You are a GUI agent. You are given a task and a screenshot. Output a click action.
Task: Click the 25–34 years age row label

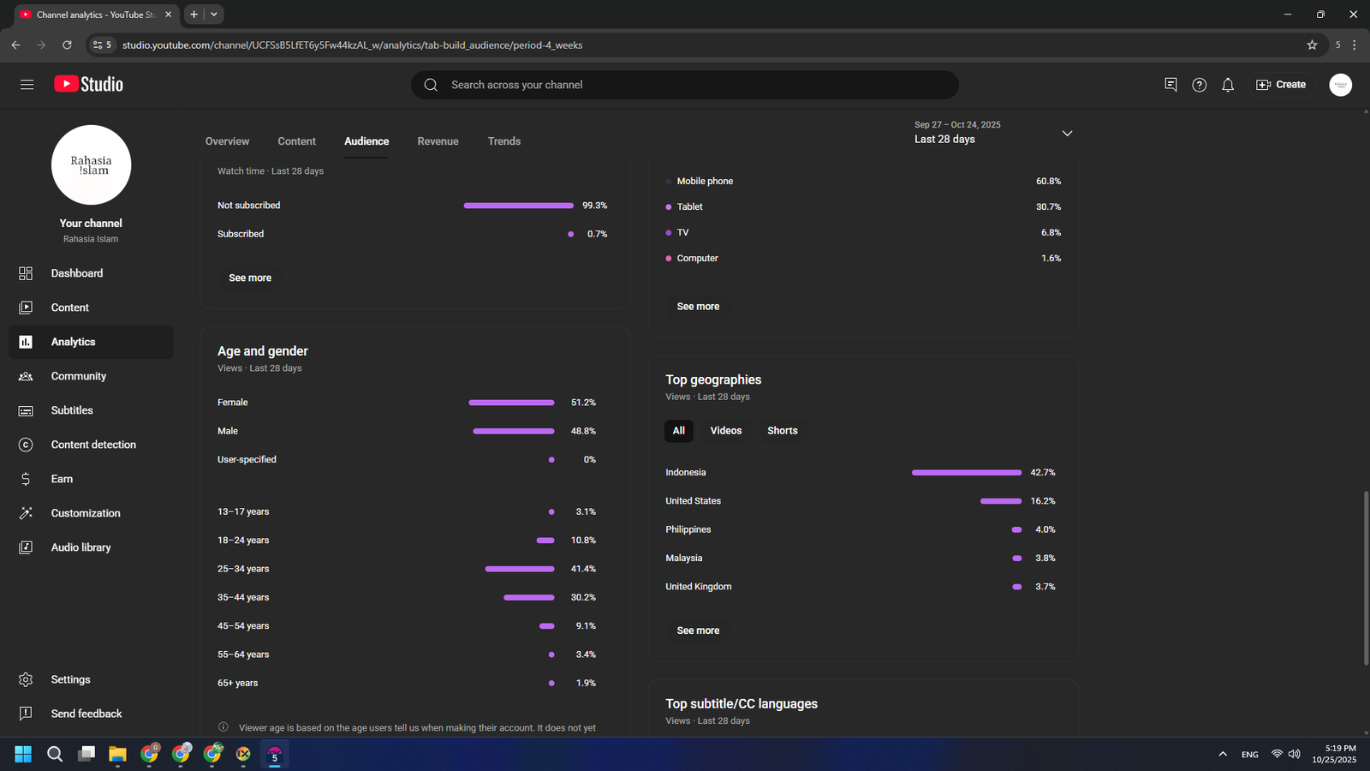point(243,569)
